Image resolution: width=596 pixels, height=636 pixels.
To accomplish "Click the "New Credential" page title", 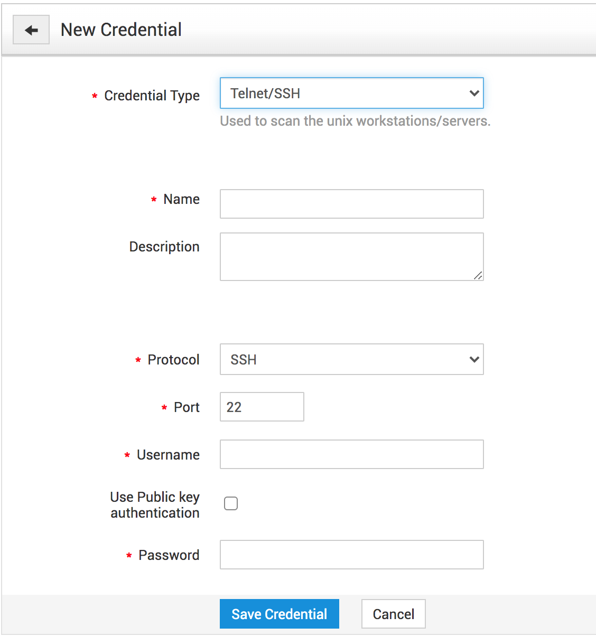I will click(x=121, y=30).
